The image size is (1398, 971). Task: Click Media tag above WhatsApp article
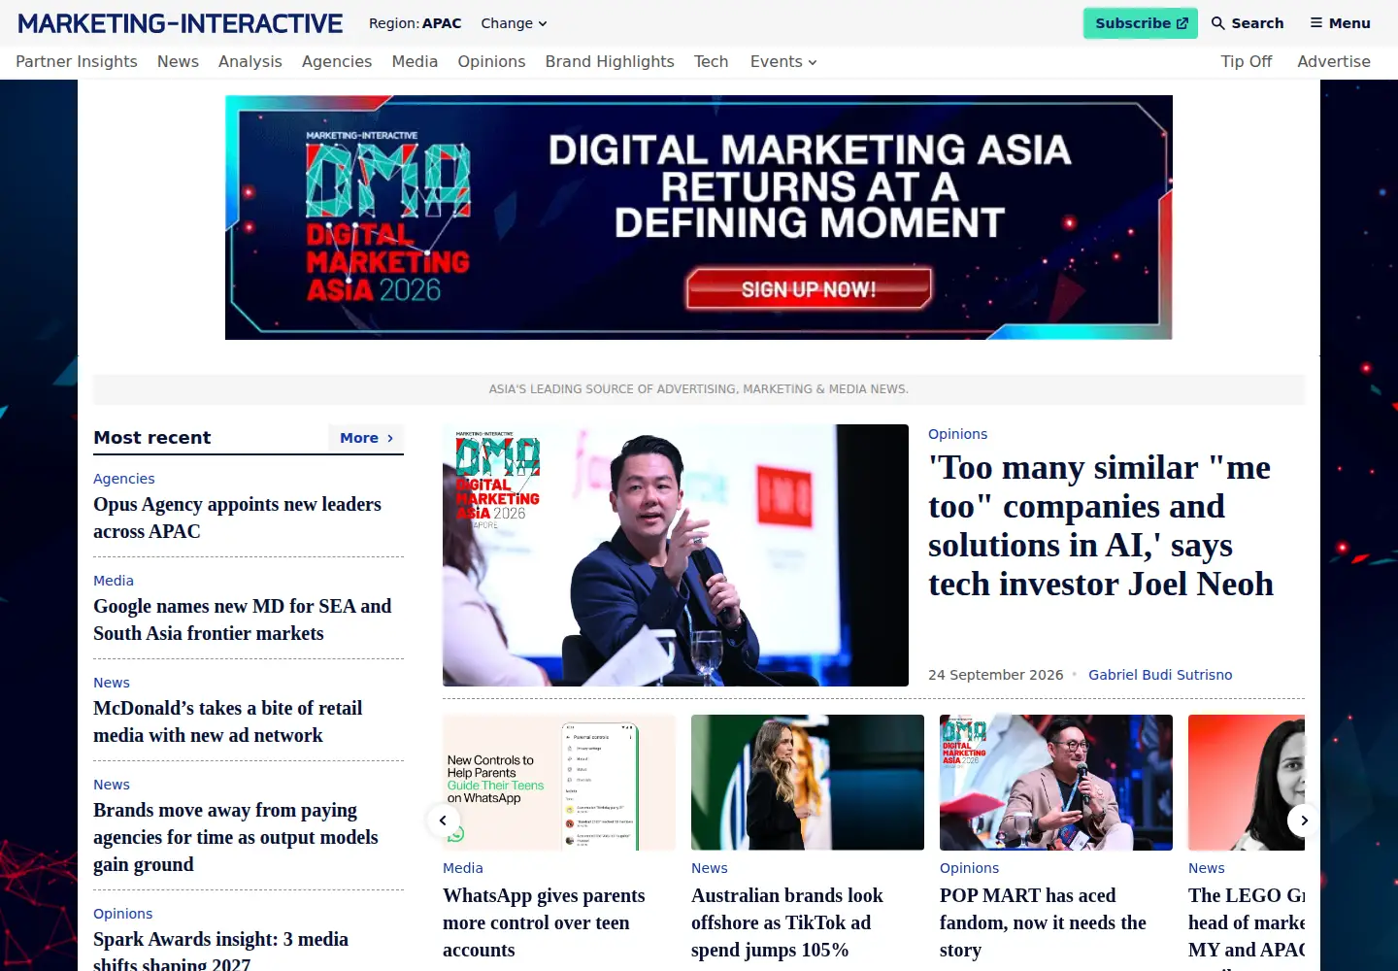tap(463, 868)
